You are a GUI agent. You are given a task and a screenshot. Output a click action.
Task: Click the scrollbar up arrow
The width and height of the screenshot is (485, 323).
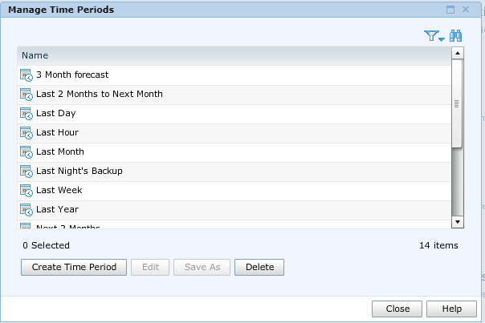(458, 53)
